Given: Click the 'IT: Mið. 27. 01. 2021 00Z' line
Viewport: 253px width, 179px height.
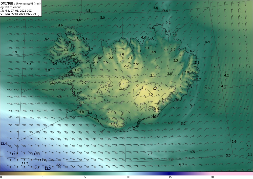Looking at the screenshot, I should [16, 11].
